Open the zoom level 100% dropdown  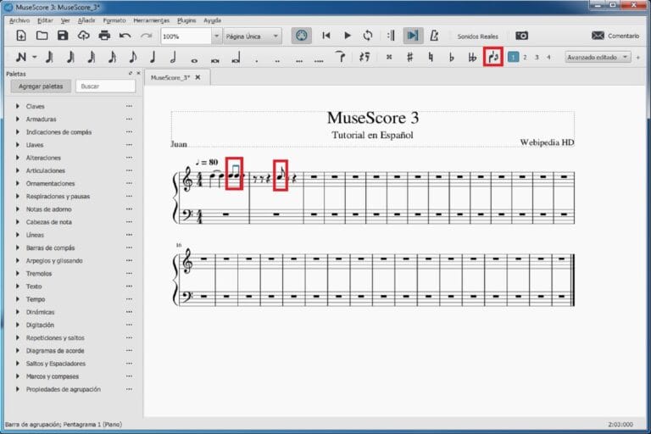pyautogui.click(x=216, y=36)
